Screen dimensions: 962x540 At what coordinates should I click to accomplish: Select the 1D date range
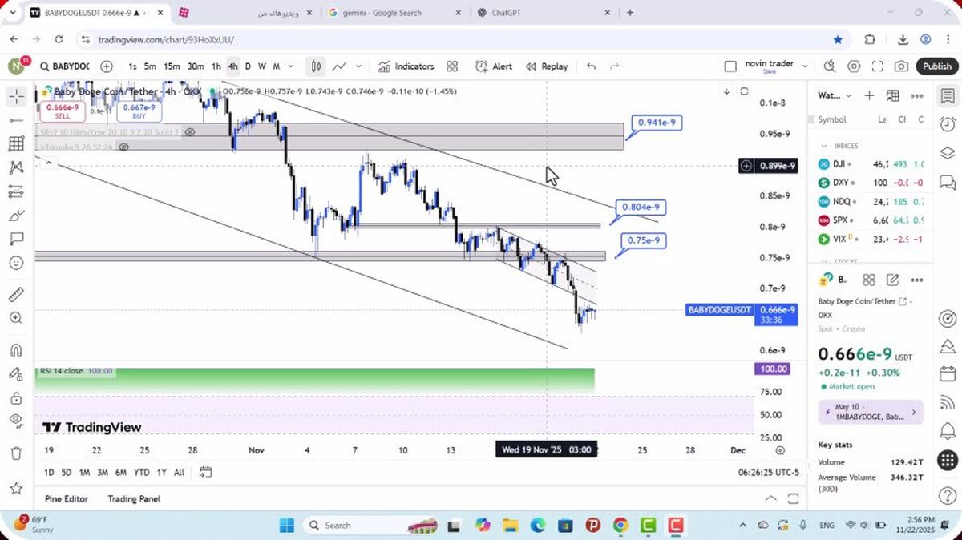coord(49,472)
